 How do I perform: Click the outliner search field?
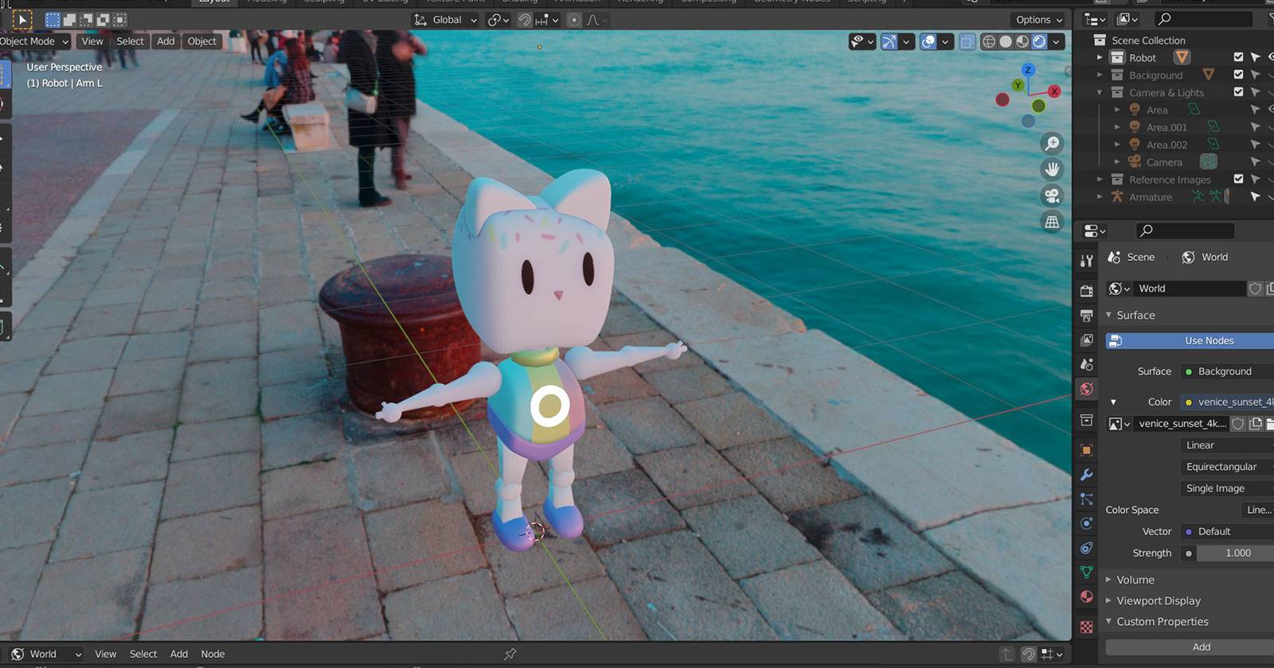click(x=1204, y=18)
